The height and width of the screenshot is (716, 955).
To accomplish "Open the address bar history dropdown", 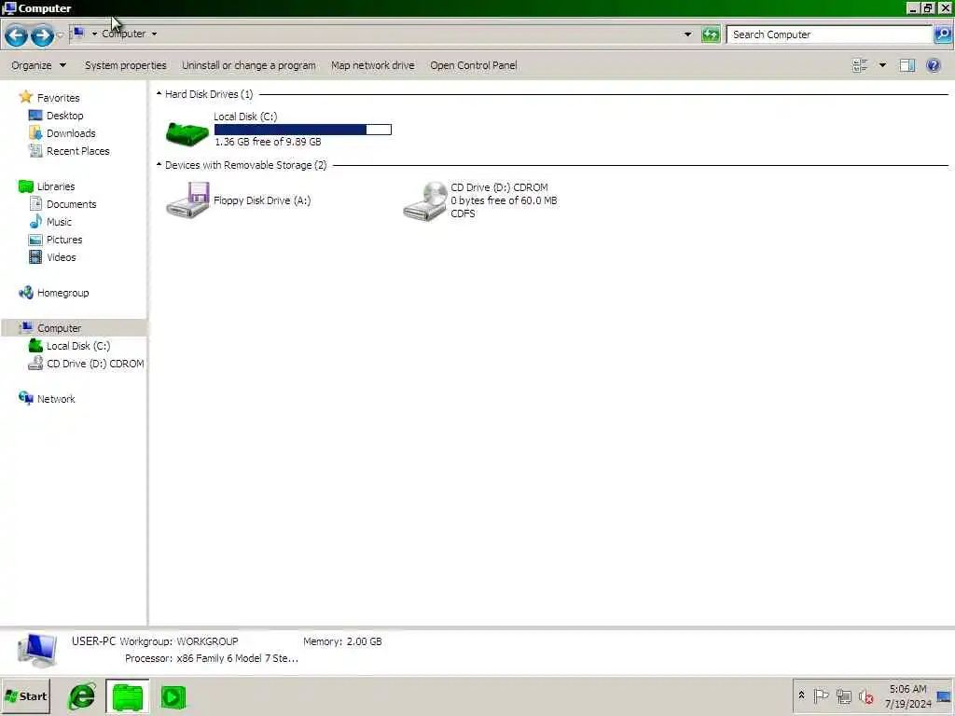I will 687,34.
